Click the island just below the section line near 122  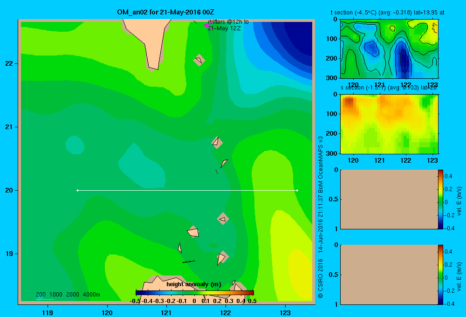[223, 219]
